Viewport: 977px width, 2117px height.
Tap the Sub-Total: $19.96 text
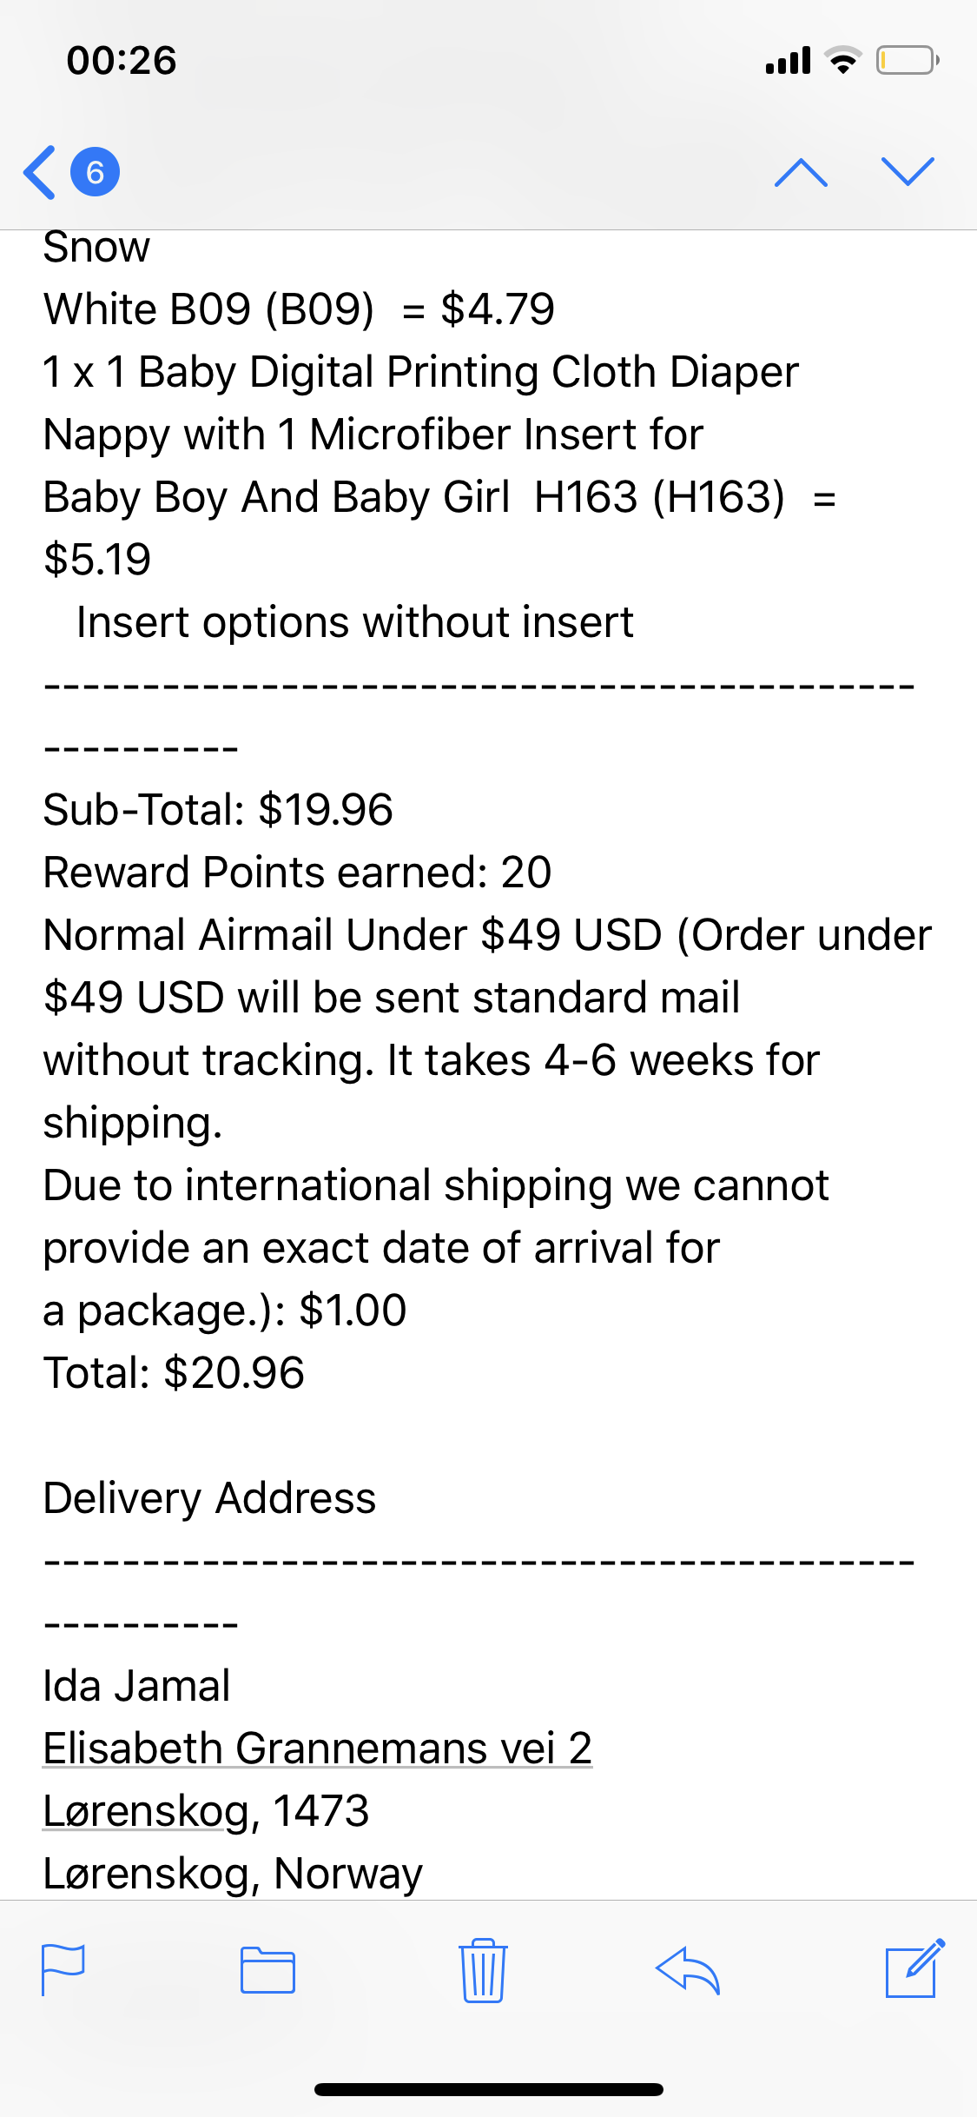(x=218, y=810)
